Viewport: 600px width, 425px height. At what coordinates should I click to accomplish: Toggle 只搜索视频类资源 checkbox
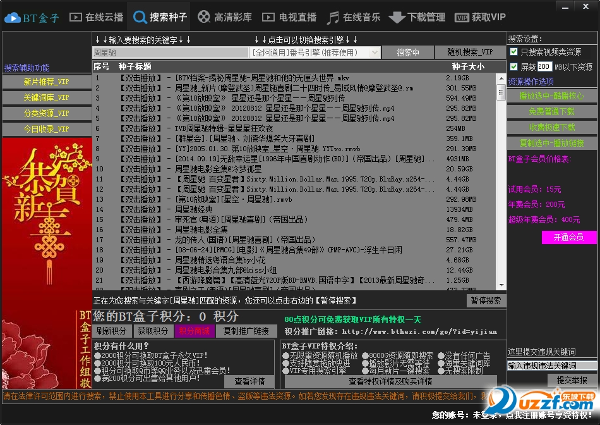click(x=514, y=51)
